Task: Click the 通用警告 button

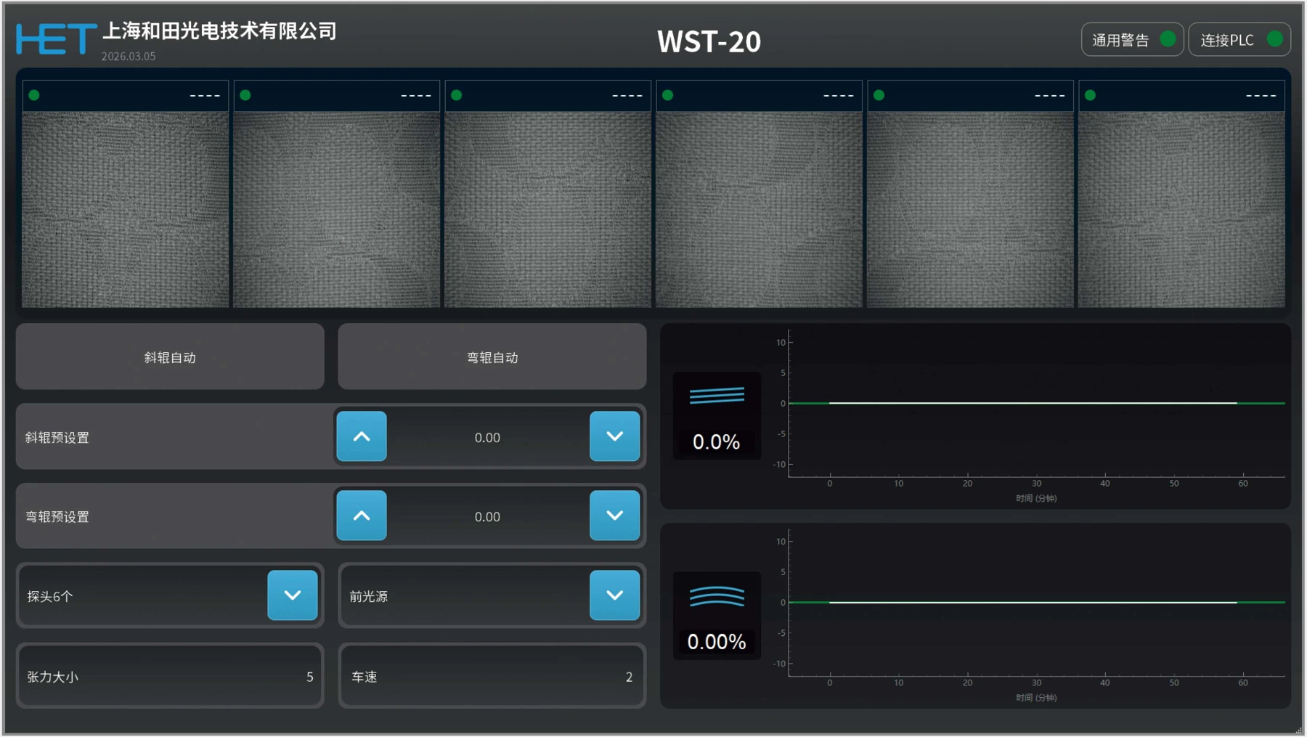Action: pos(1133,39)
